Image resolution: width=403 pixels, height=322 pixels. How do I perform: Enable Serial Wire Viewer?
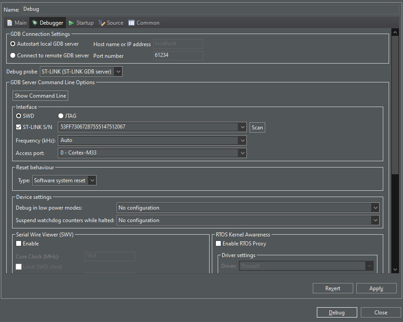(18, 244)
